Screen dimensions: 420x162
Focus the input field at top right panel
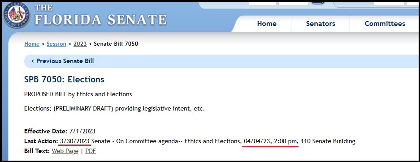tap(389, 2)
